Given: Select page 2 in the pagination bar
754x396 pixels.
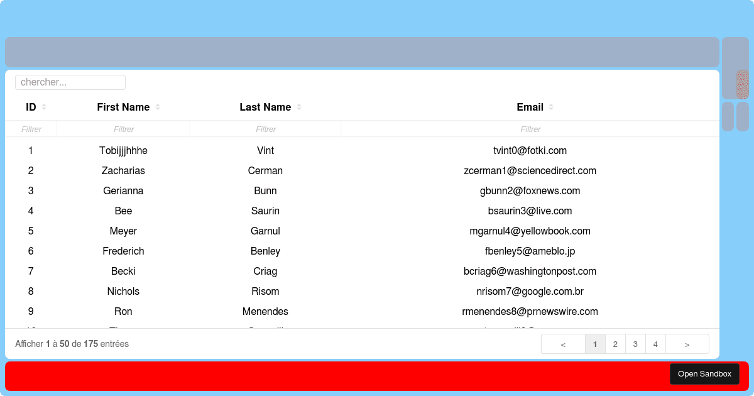Looking at the screenshot, I should pyautogui.click(x=615, y=344).
